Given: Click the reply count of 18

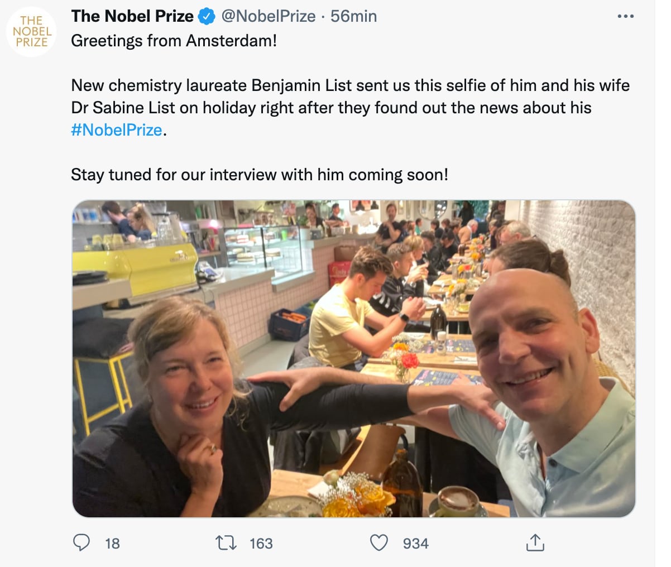Looking at the screenshot, I should (x=112, y=544).
